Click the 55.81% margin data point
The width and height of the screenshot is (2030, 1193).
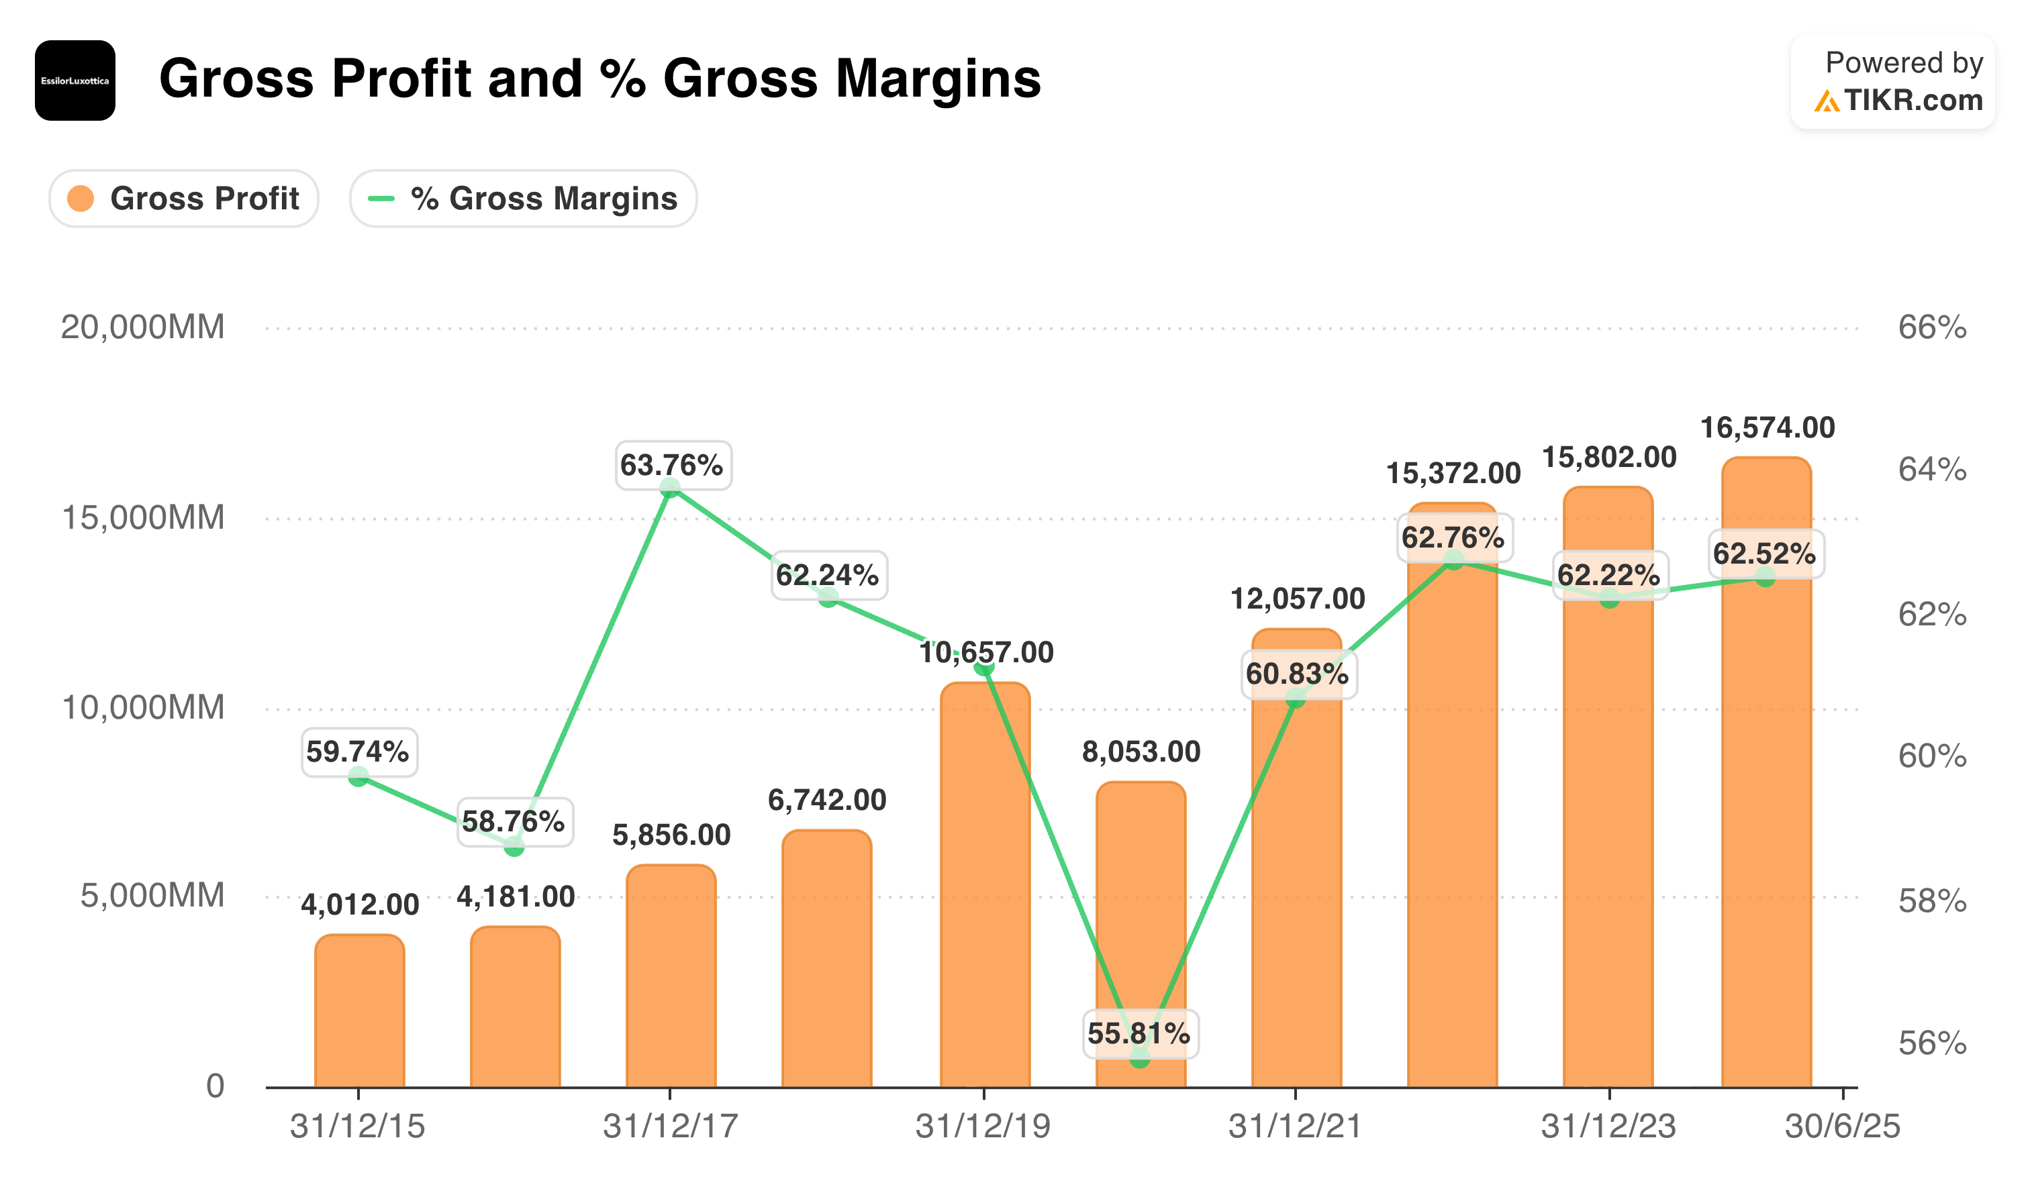click(x=1139, y=1057)
